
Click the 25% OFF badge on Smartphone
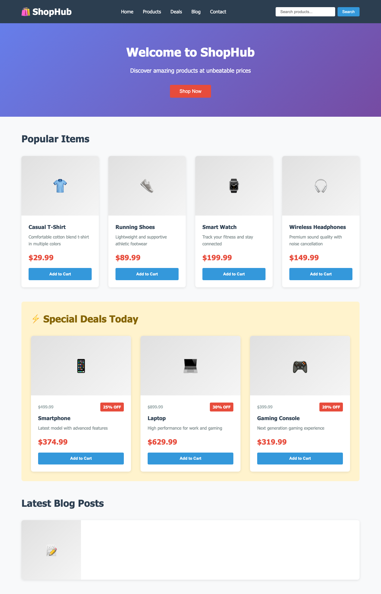pos(112,407)
